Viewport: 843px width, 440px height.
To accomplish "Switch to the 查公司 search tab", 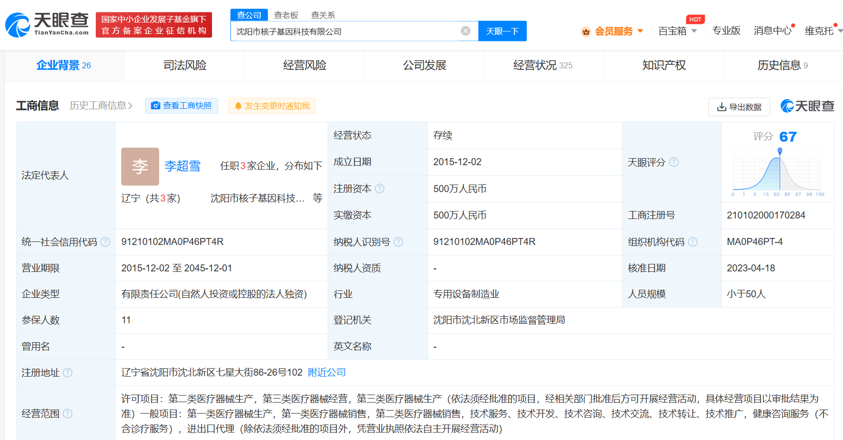I will tap(249, 15).
